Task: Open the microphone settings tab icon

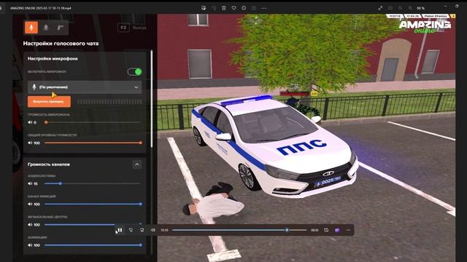Action: click(x=31, y=28)
